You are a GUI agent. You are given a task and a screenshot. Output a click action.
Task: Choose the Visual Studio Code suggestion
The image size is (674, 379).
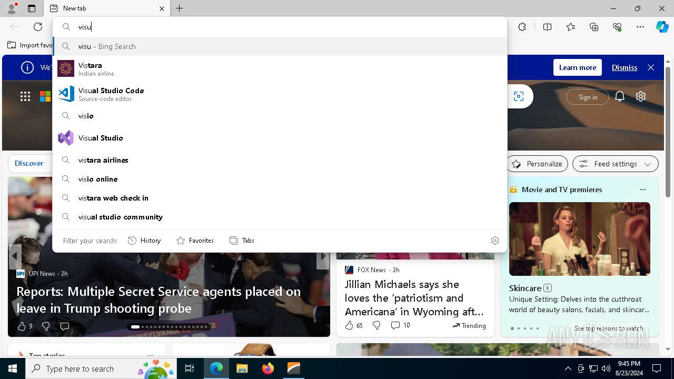coord(280,94)
